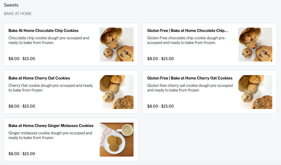This screenshot has height=165, width=281.
Task: Click gluten free cherry oat cookies image
Action: (255, 92)
